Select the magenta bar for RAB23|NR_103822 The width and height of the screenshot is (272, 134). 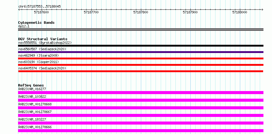pyautogui.click(x=141, y=100)
